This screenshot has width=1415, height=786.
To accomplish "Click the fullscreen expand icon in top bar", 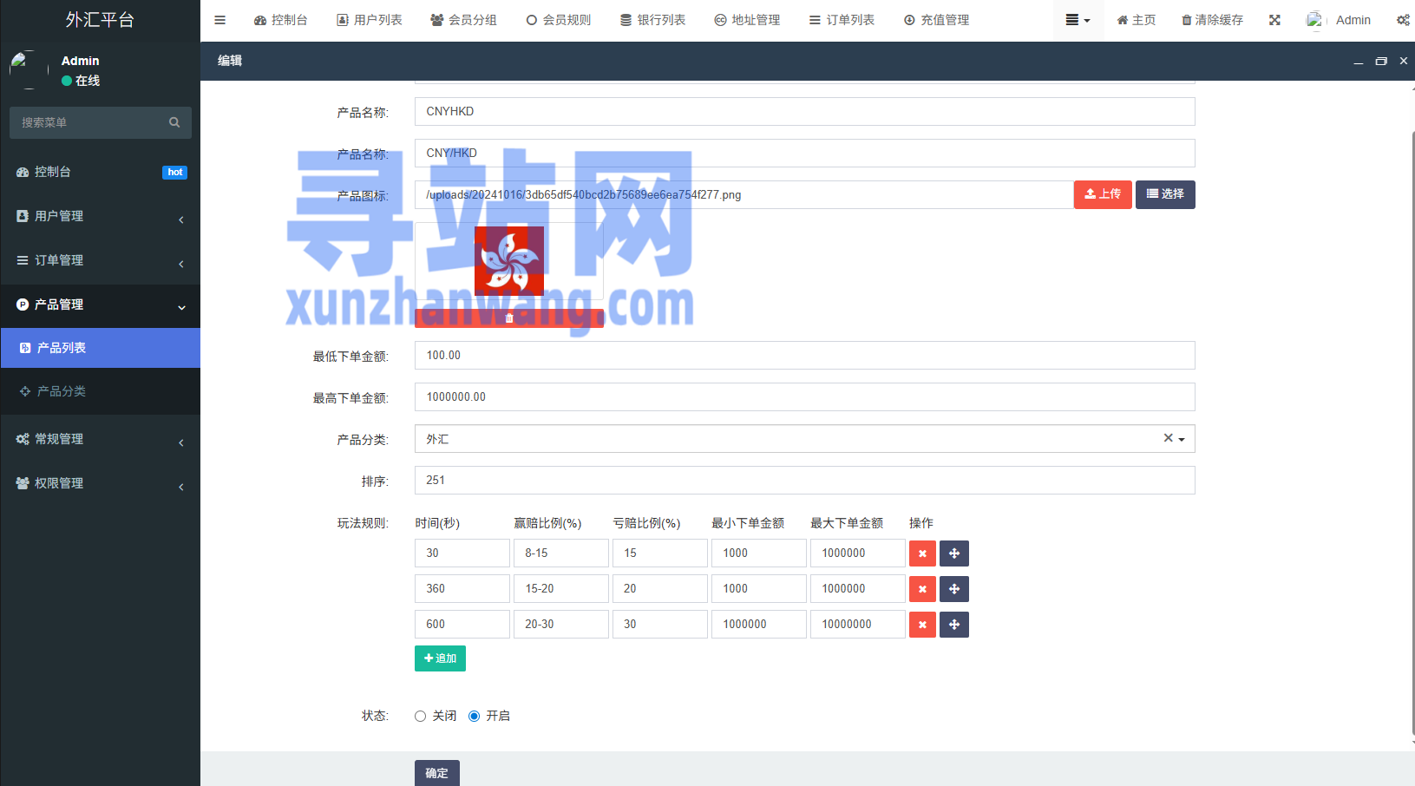I will [1274, 20].
